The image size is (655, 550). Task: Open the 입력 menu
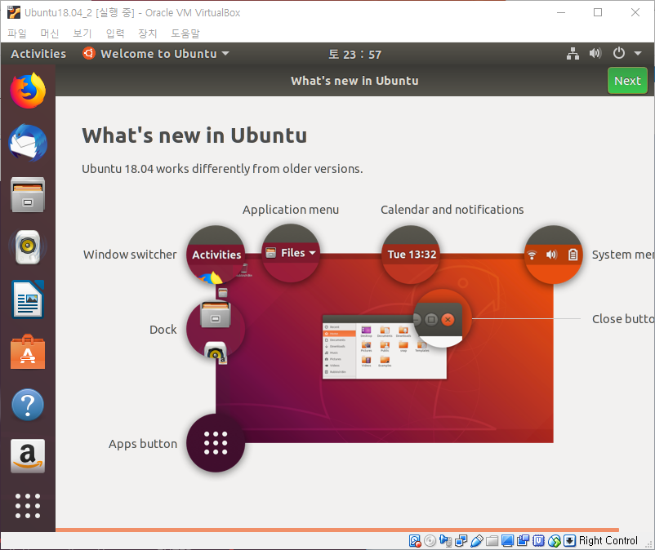click(x=115, y=33)
